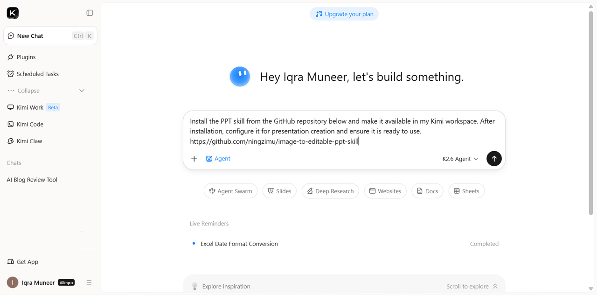Click the Collapse label in the sidebar
This screenshot has width=597, height=295.
(28, 91)
